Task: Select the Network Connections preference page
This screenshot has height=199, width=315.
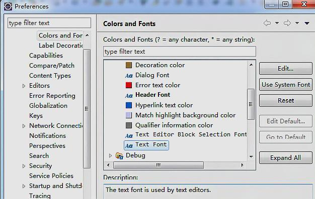Action: (56, 126)
